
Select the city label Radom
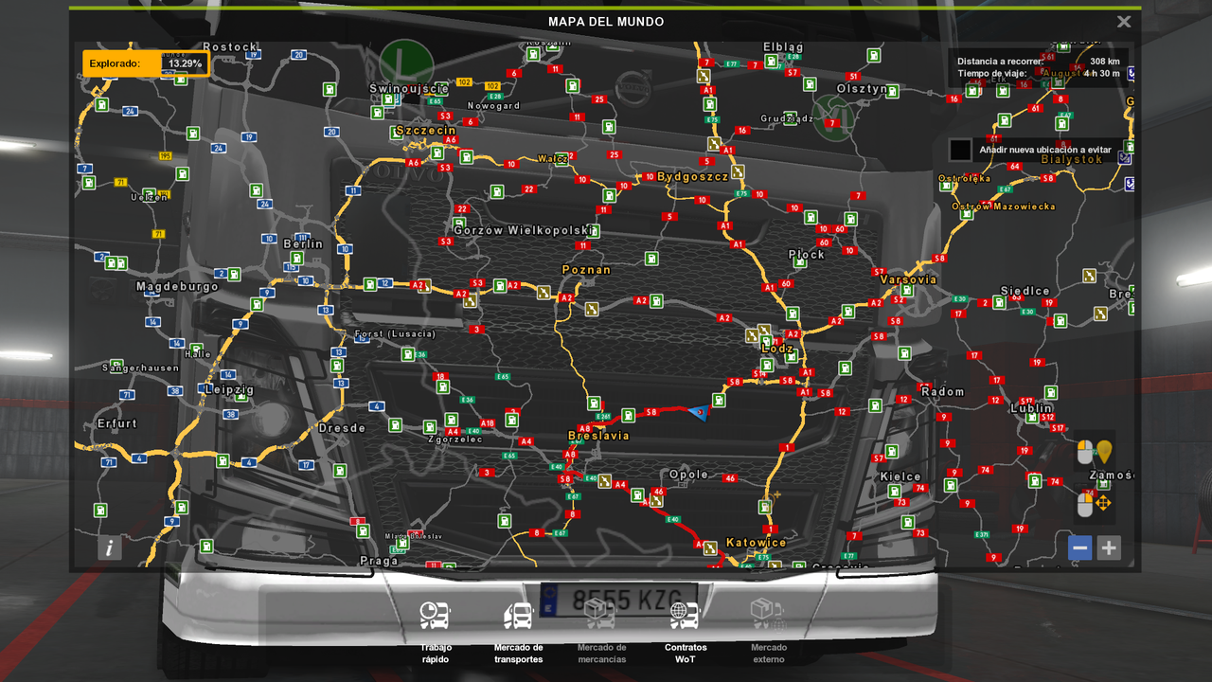point(942,391)
